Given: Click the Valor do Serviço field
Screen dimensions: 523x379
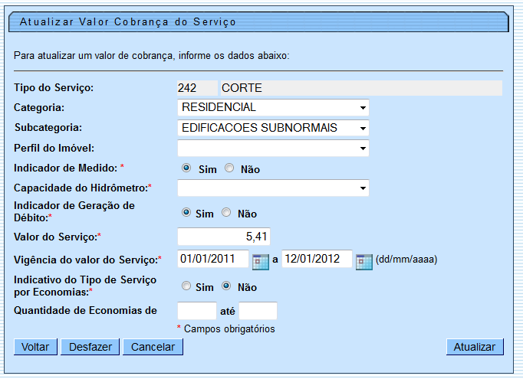Looking at the screenshot, I should (224, 237).
